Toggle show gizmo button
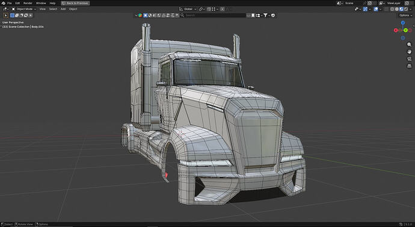 (x=365, y=9)
